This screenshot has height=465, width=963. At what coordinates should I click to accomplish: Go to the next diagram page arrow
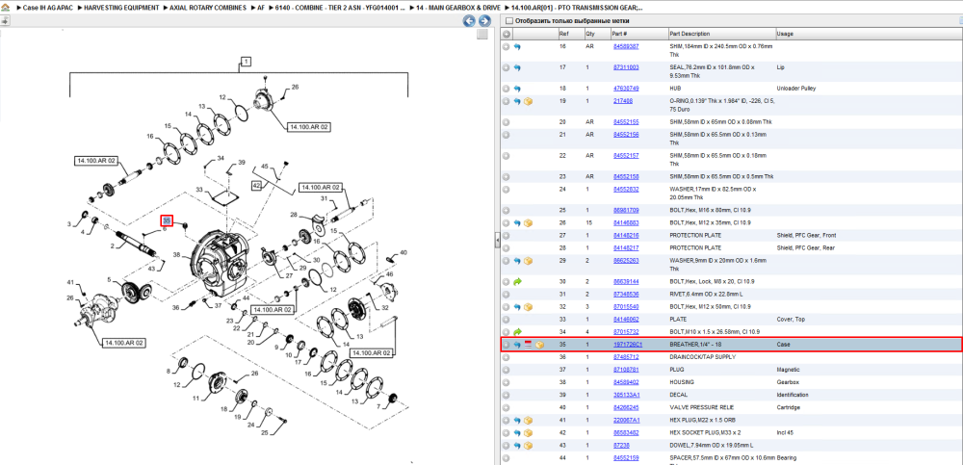(x=483, y=21)
